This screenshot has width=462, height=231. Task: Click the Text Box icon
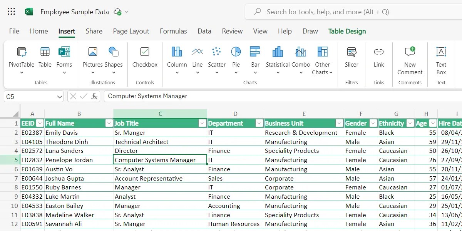(x=441, y=58)
